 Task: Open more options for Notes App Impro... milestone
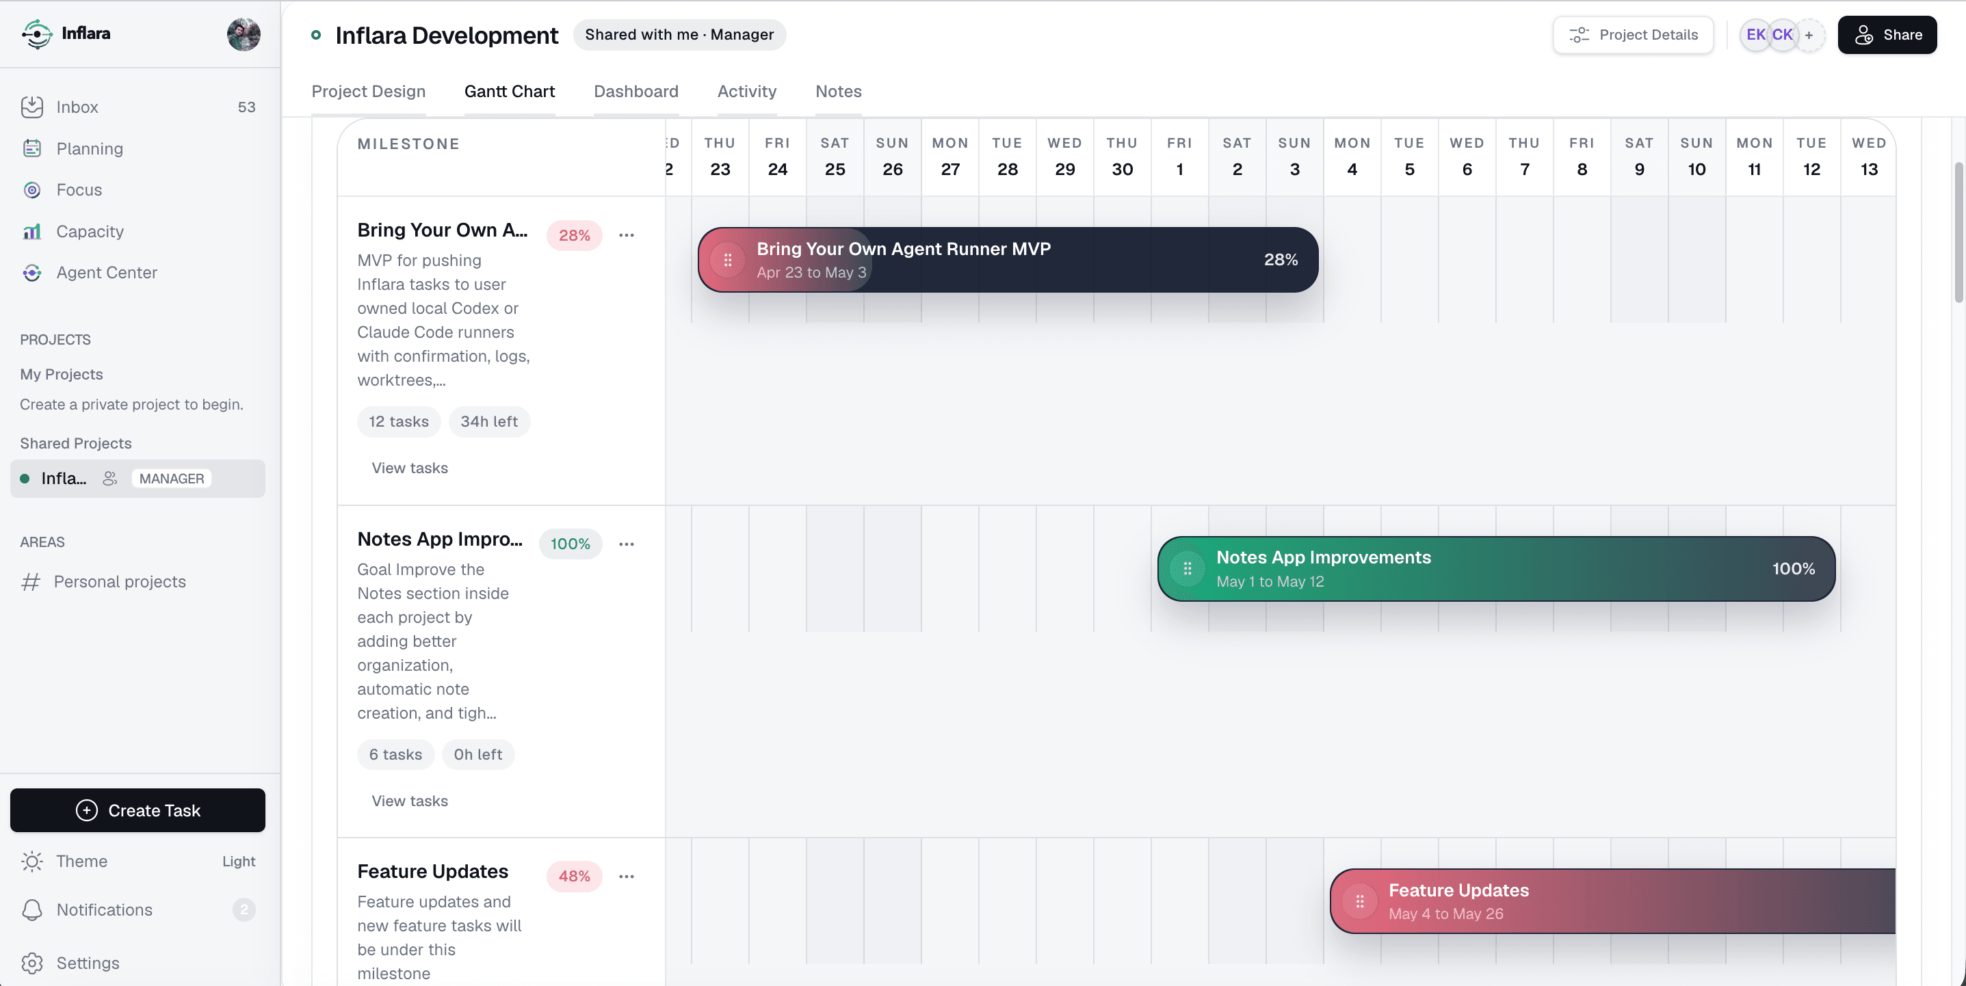click(627, 544)
